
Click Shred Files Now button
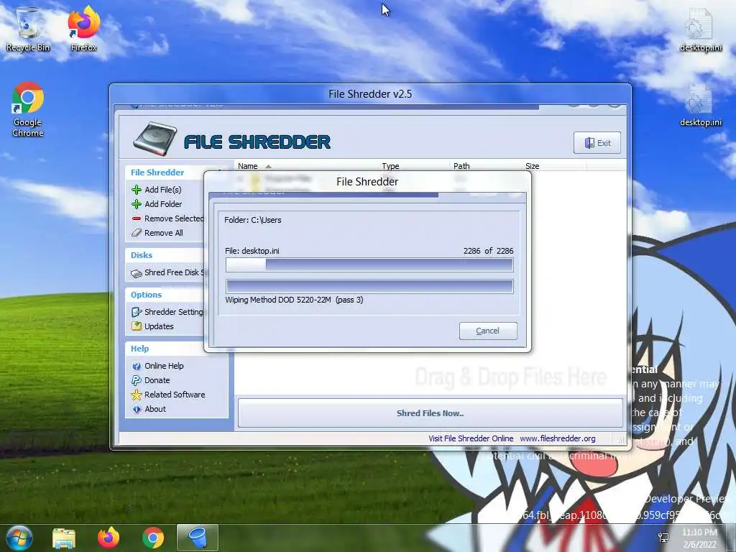tap(430, 413)
